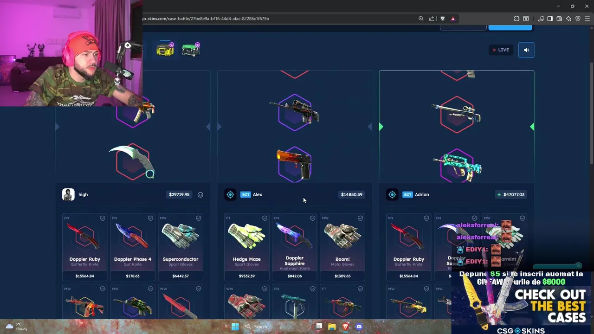Open the Doppler Phase 4 Gut Knife card
The height and width of the screenshot is (334, 594).
coord(133,247)
